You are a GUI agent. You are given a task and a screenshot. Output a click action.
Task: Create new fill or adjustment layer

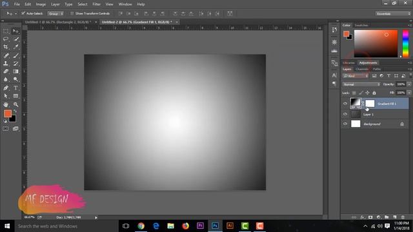[379, 217]
